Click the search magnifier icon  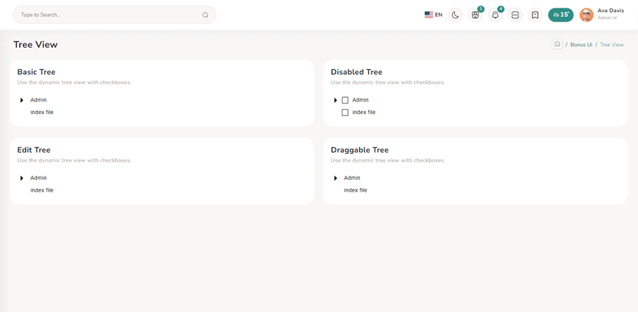point(205,15)
